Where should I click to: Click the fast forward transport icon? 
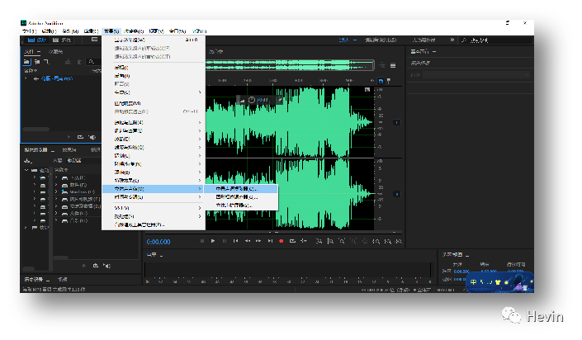pos(258,241)
